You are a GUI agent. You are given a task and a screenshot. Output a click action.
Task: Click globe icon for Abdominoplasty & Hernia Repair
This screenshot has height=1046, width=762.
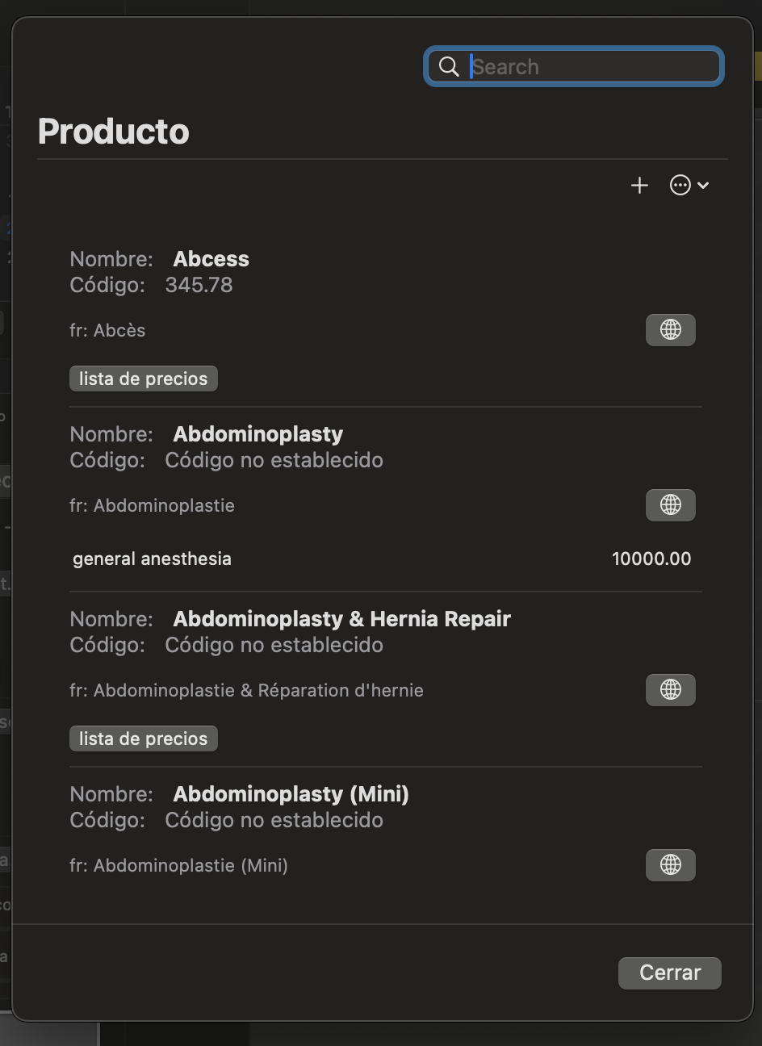(x=670, y=689)
